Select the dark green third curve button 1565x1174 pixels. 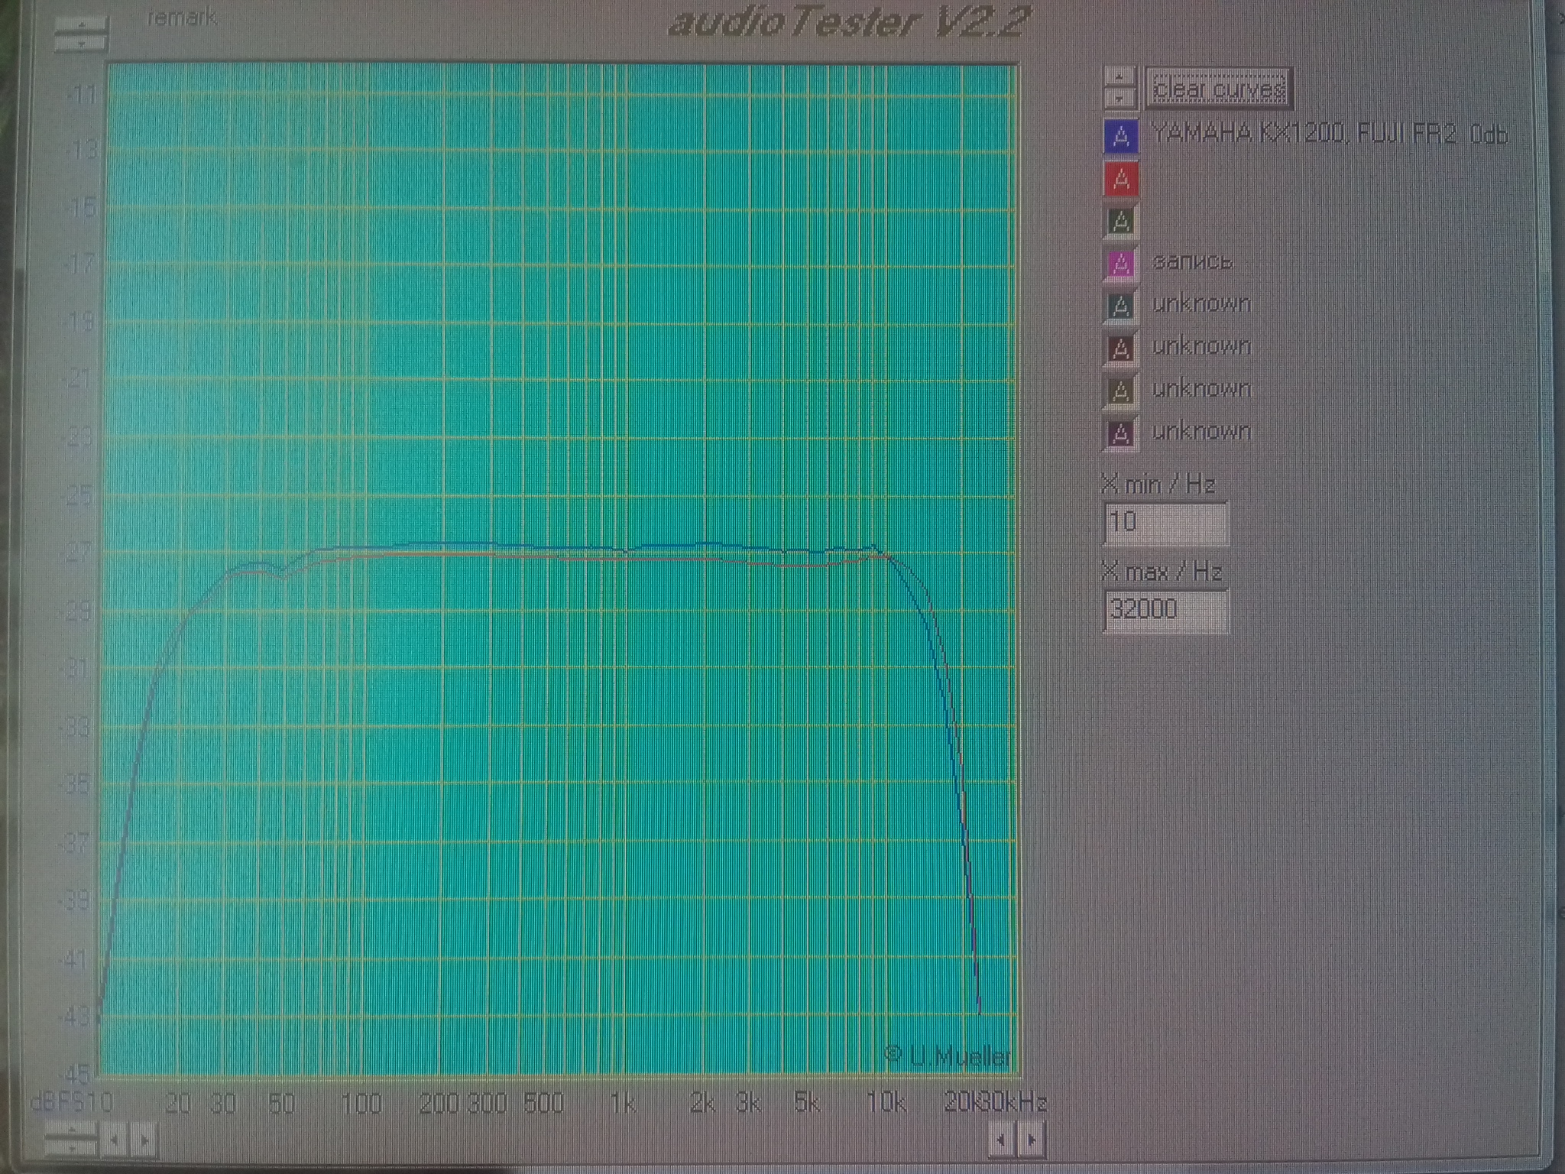pyautogui.click(x=1121, y=222)
